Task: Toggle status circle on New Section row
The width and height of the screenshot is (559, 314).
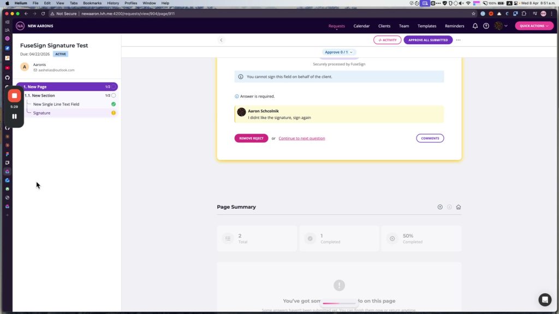Action: [x=114, y=95]
